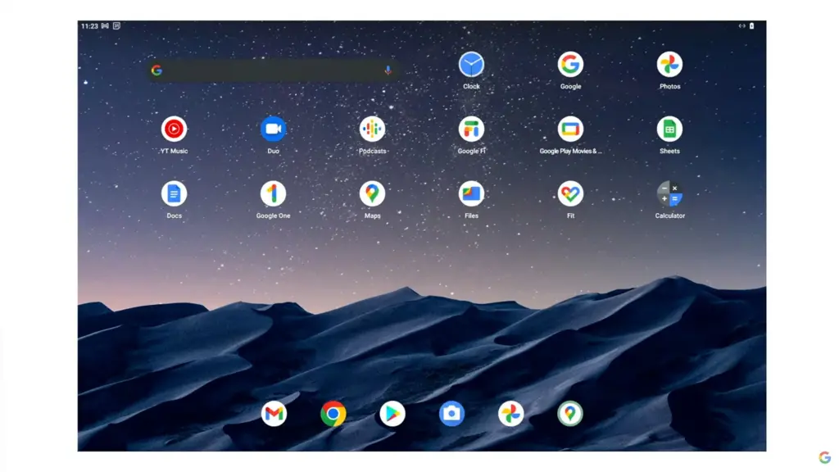Tap the battery icon in status bar
This screenshot has width=839, height=472.
tap(752, 25)
